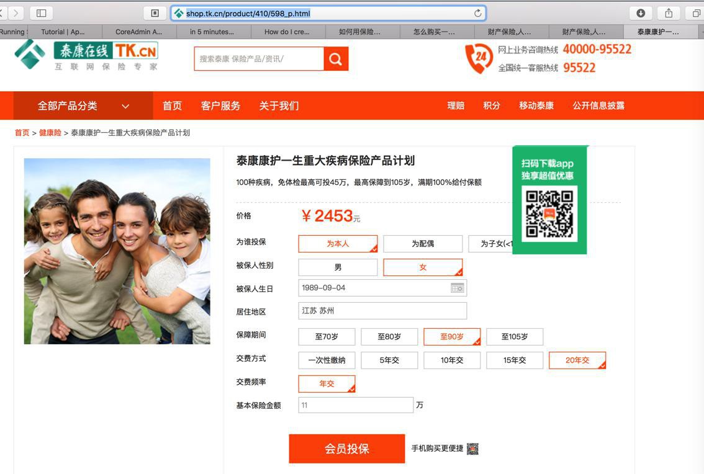Screen dimensions: 704x474
Task: Choose coverage period 至70岁
Action: point(327,337)
